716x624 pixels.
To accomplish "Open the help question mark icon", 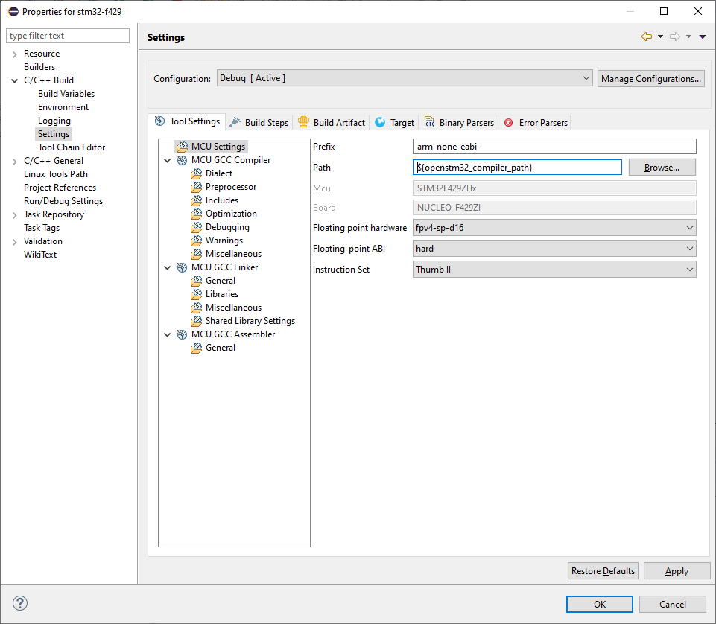I will (20, 603).
